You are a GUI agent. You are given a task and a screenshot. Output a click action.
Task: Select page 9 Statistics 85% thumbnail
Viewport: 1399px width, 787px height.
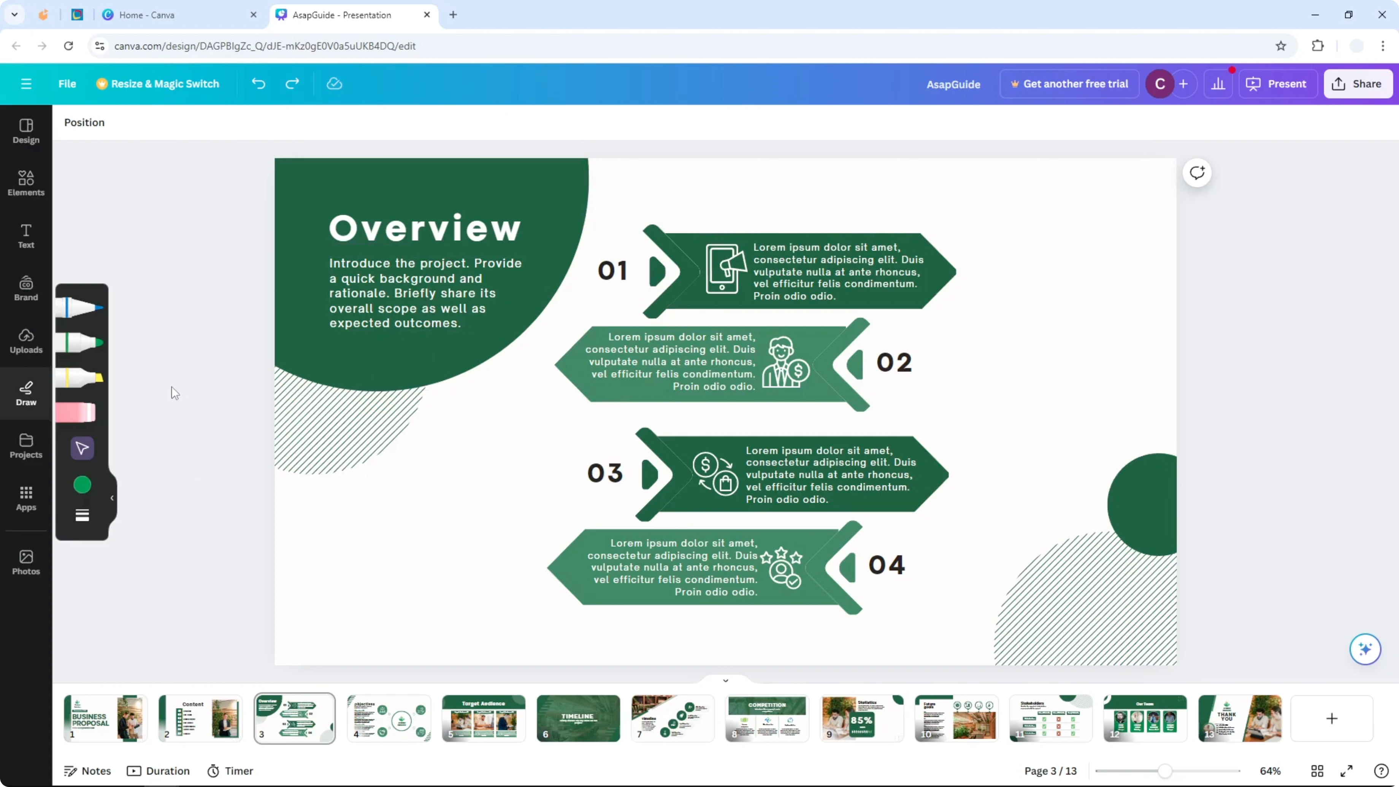862,718
